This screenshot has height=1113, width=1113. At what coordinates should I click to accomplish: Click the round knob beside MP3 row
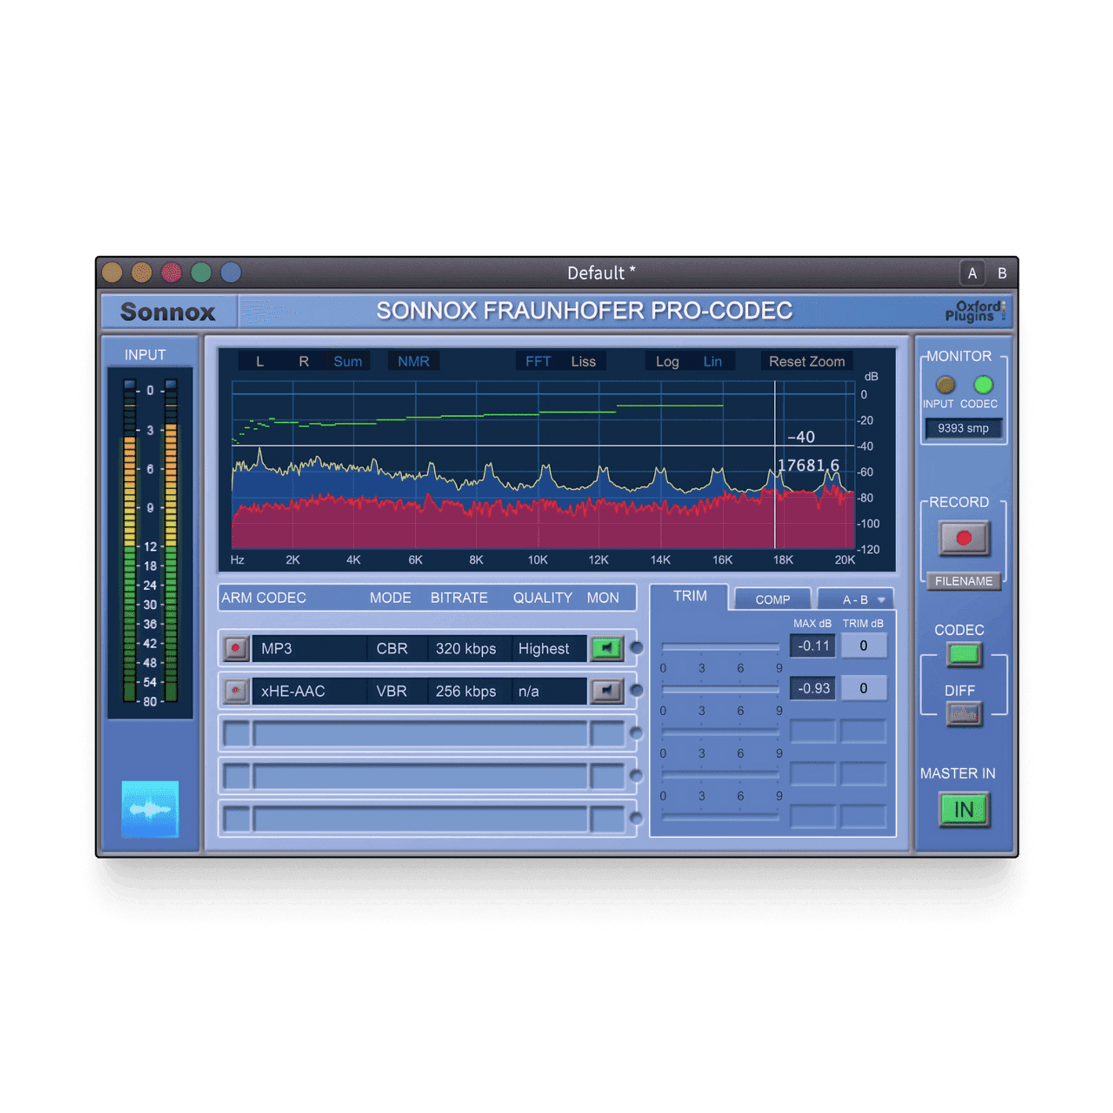click(x=636, y=648)
